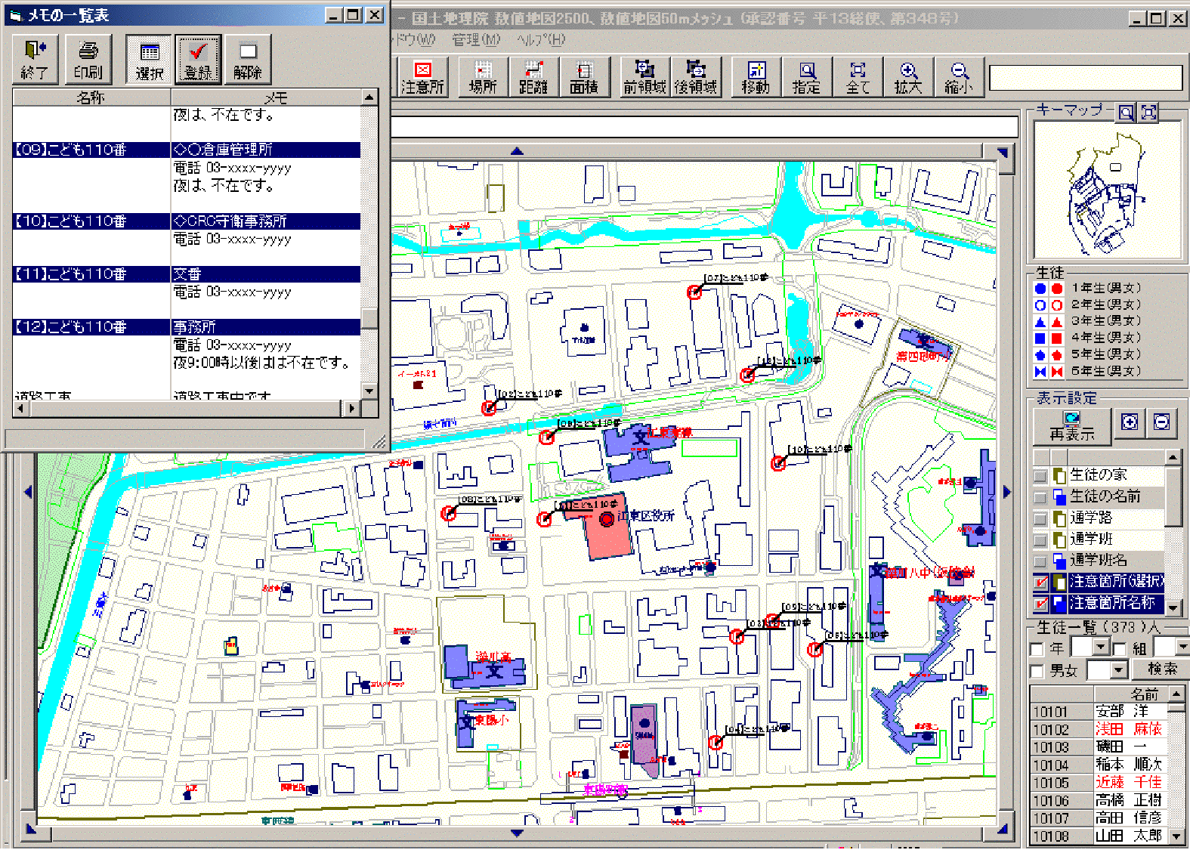This screenshot has height=850, width=1190.
Task: Select student 10105 近藤 千佳 in list
Action: [x=1099, y=783]
